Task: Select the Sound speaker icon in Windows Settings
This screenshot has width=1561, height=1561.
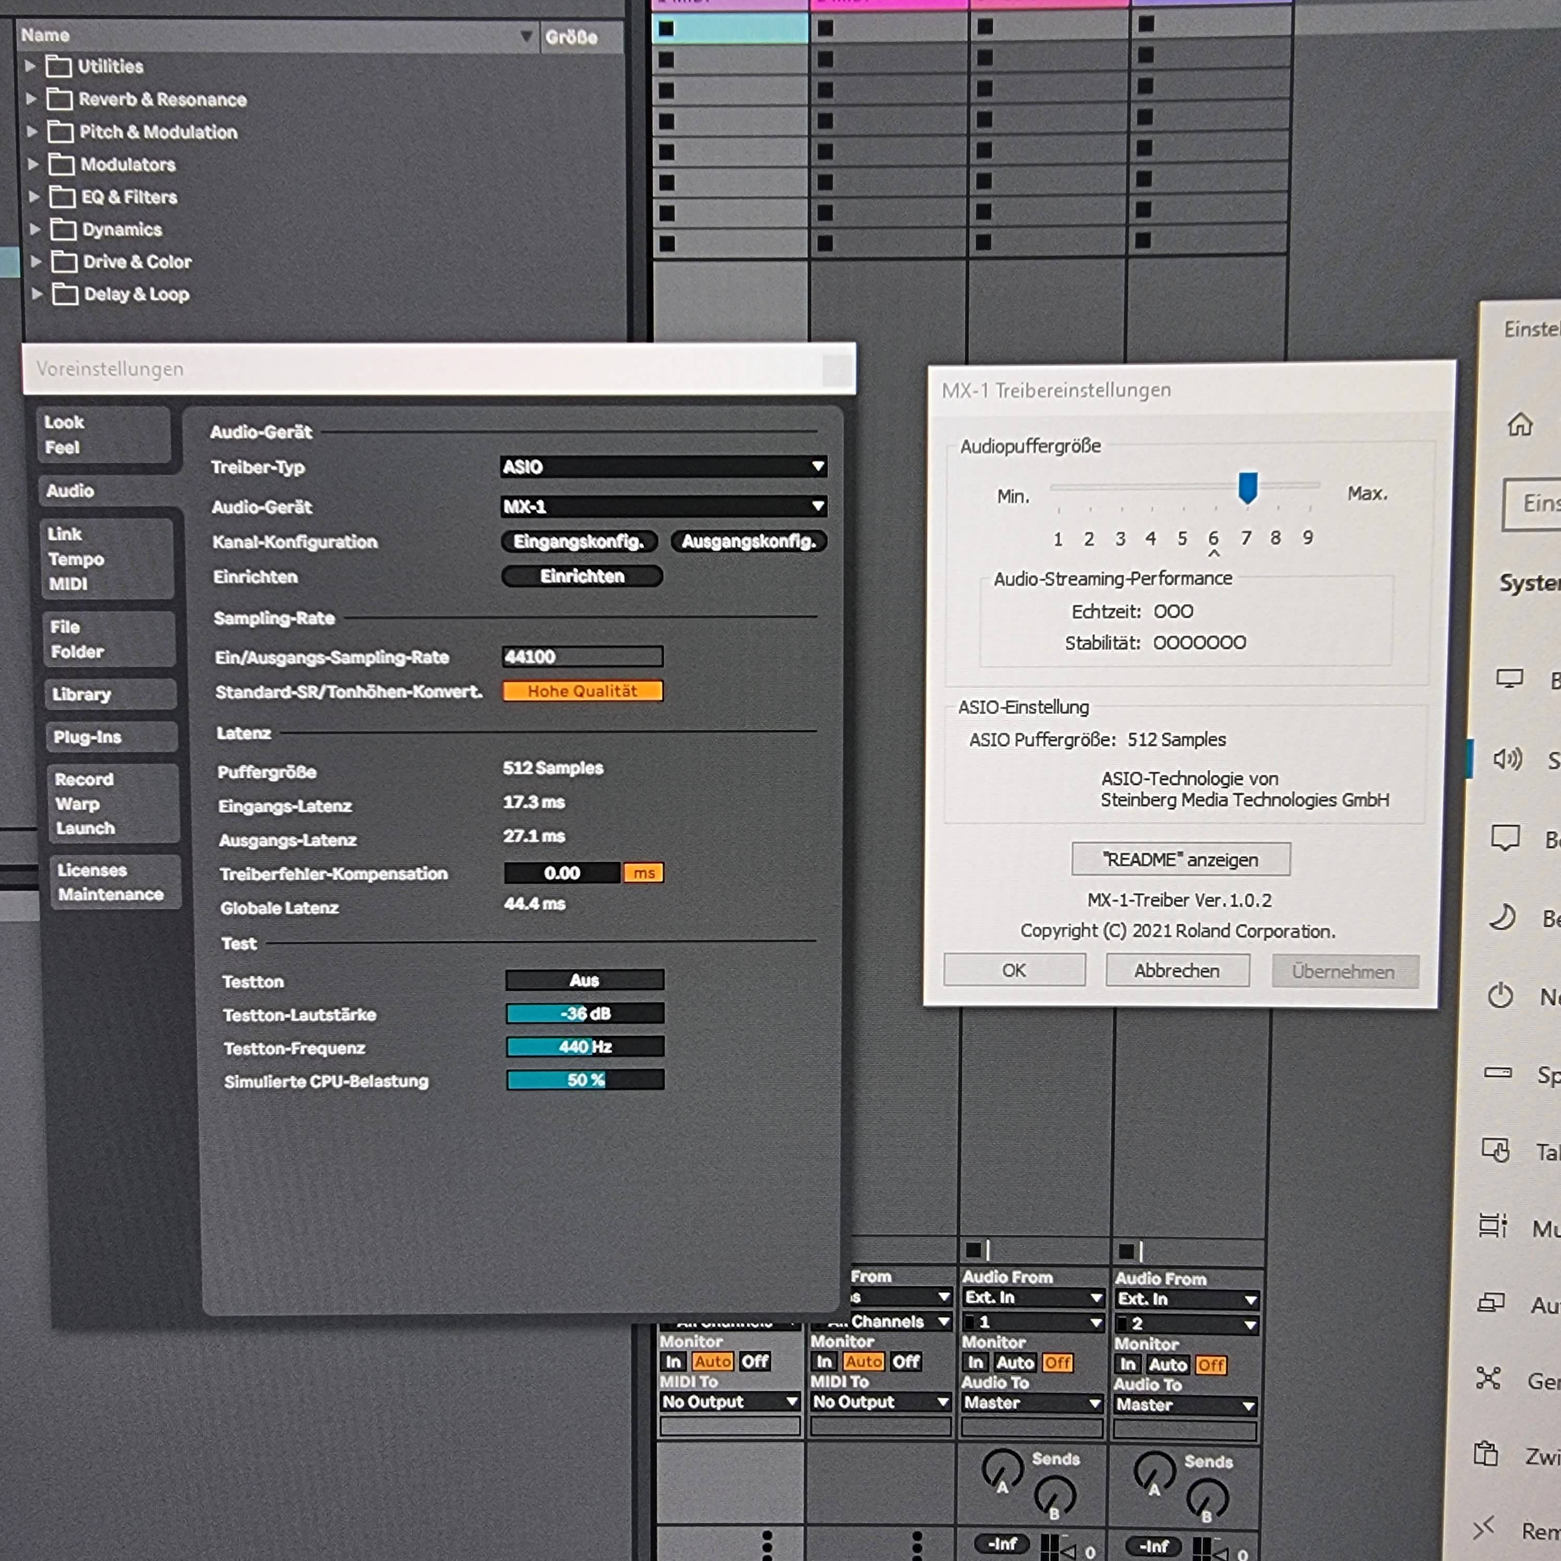Action: point(1507,759)
